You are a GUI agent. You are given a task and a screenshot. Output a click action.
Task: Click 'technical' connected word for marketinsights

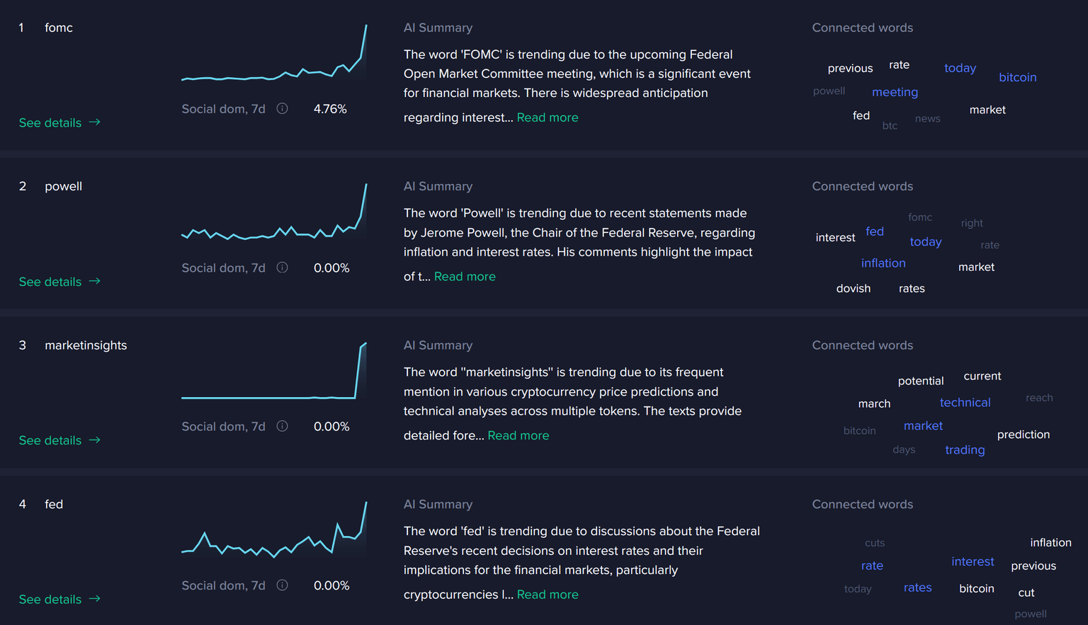click(965, 402)
